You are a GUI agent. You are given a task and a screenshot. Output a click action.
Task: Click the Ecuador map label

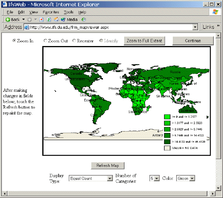[90, 100]
